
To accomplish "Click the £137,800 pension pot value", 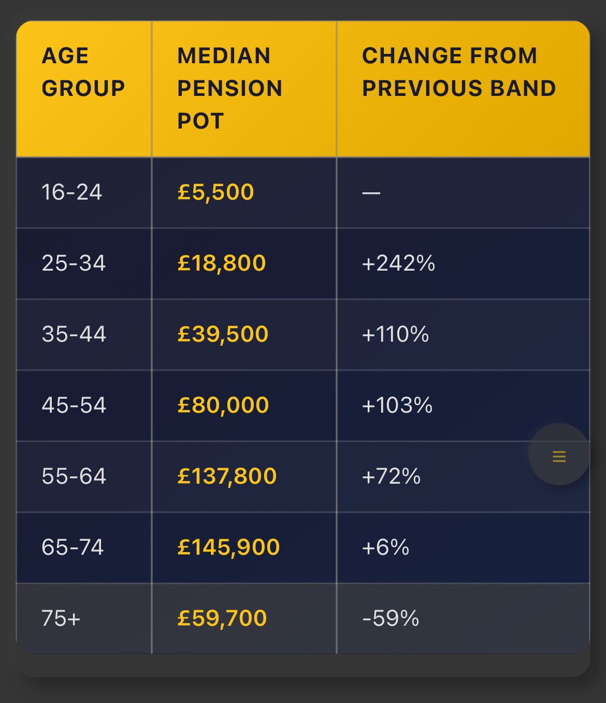I will (x=227, y=476).
